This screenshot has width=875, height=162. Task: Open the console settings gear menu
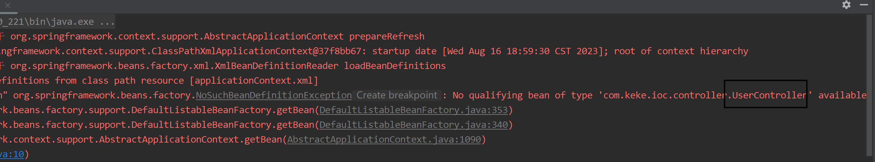pos(846,5)
